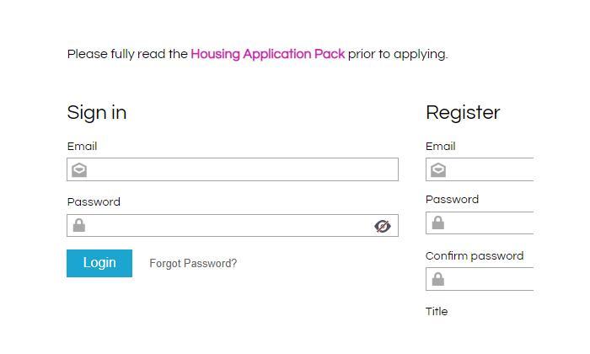Screen dimensions: 590x354
Task: Click the Email label under Register
Action: coord(441,146)
